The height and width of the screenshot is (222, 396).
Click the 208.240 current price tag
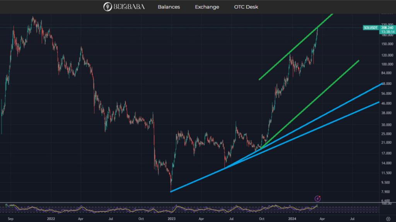[387, 28]
